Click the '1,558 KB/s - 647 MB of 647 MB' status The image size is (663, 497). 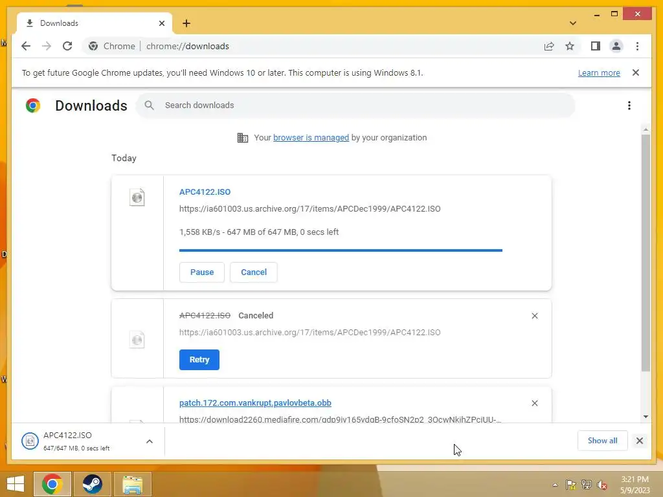pyautogui.click(x=259, y=232)
